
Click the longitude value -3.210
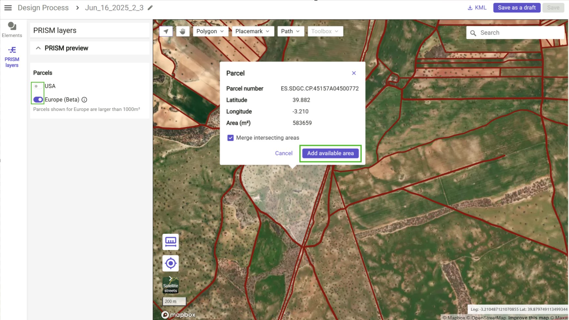coord(300,111)
